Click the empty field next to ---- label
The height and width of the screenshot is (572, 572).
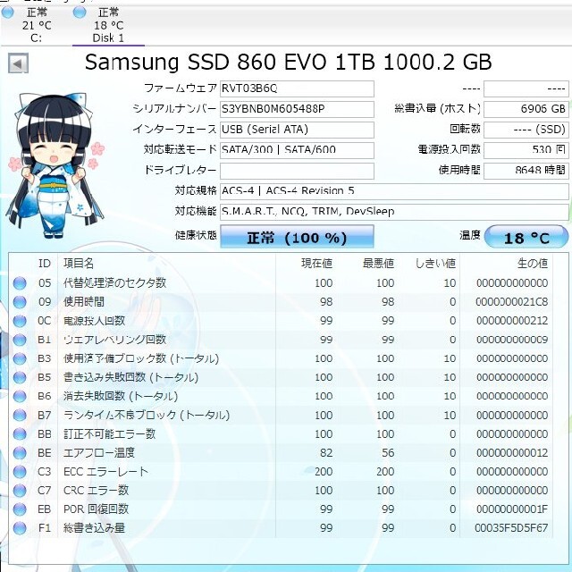coord(526,88)
